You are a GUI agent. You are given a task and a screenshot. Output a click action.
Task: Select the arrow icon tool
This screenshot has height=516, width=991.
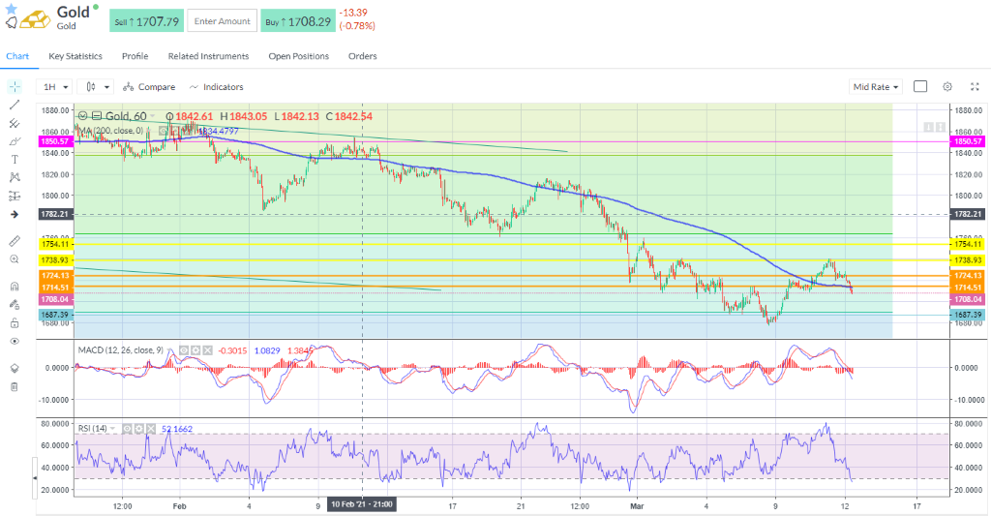pyautogui.click(x=15, y=214)
